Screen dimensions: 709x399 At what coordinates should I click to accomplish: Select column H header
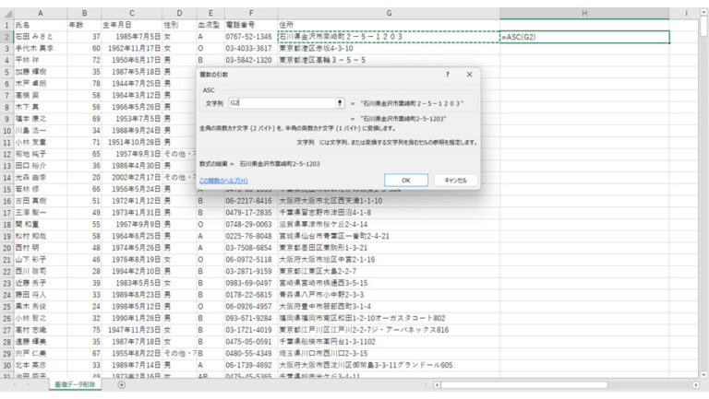pos(583,13)
